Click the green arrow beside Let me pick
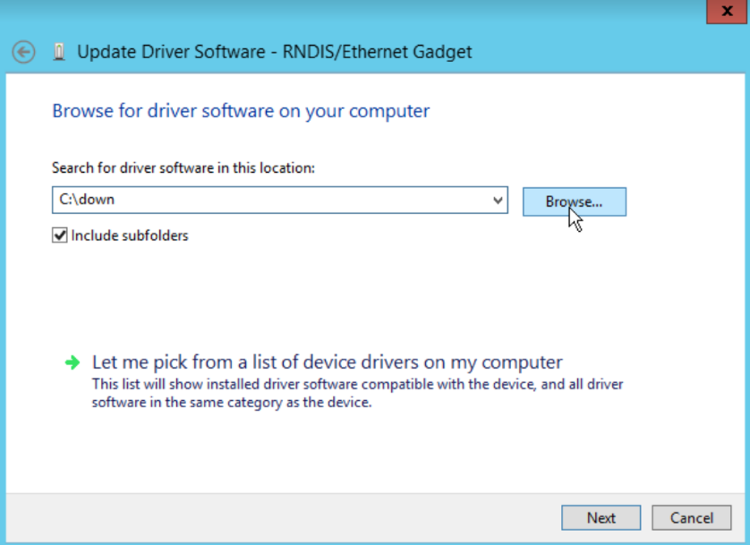The image size is (750, 545). (72, 362)
